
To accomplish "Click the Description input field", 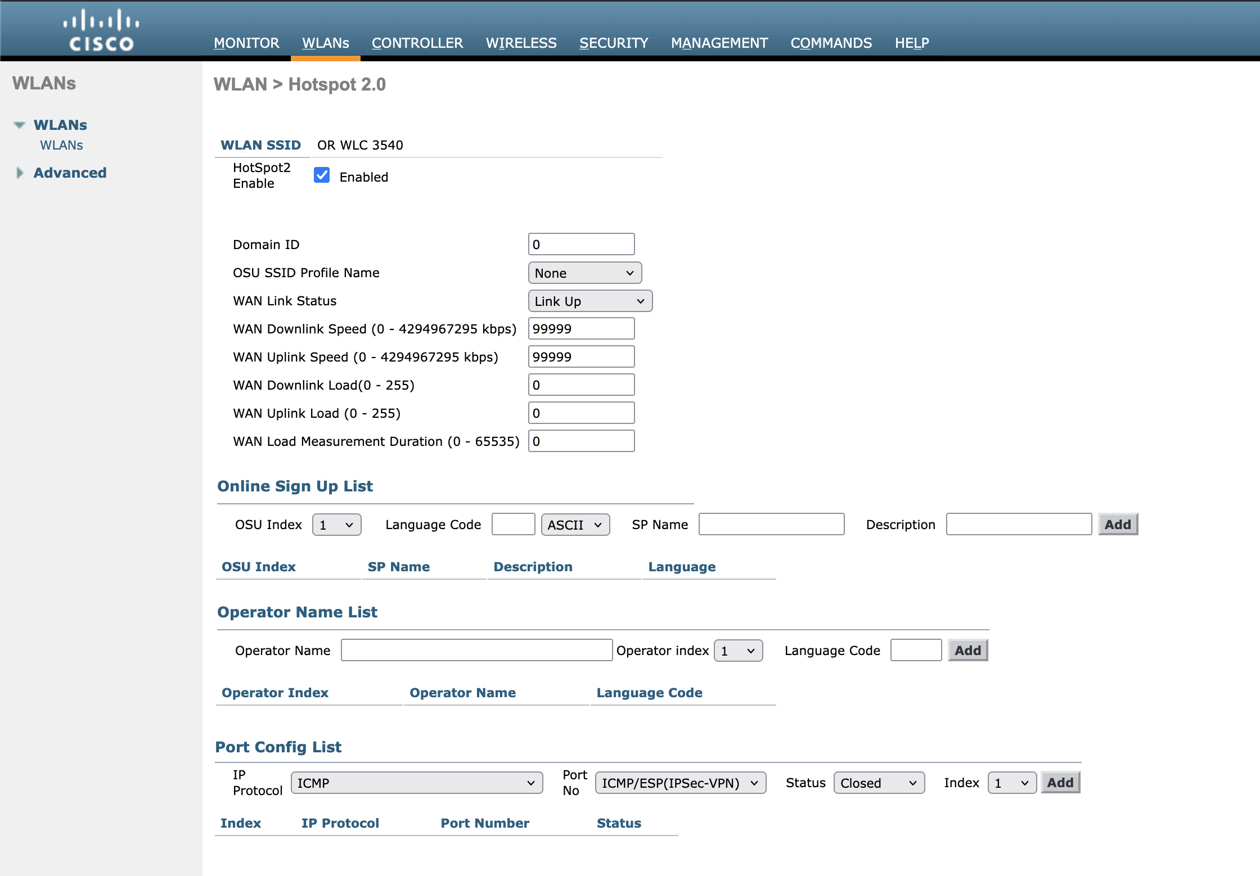I will (1019, 524).
